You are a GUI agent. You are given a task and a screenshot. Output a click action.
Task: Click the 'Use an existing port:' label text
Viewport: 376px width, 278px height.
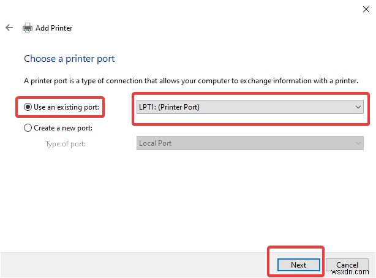coord(67,107)
